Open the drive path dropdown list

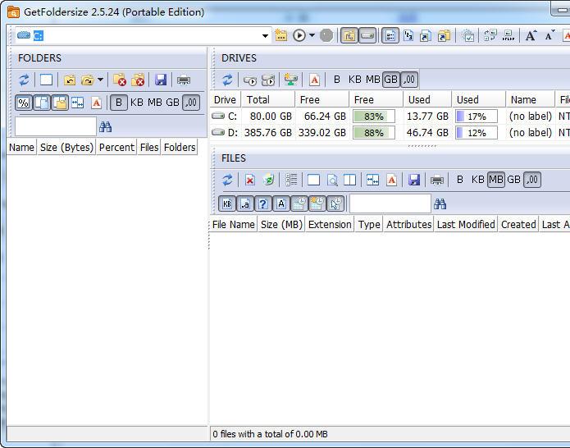(265, 35)
